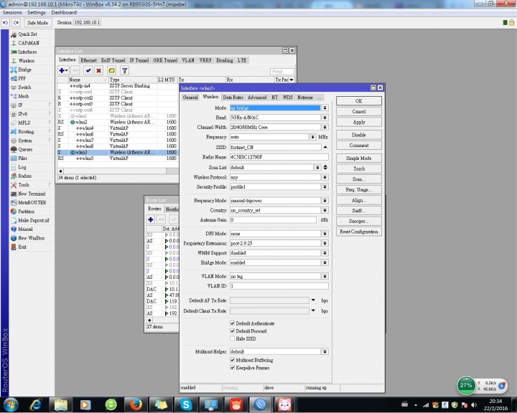Open the Channel Width dropdown arrow
The height and width of the screenshot is (413, 517).
[325, 127]
